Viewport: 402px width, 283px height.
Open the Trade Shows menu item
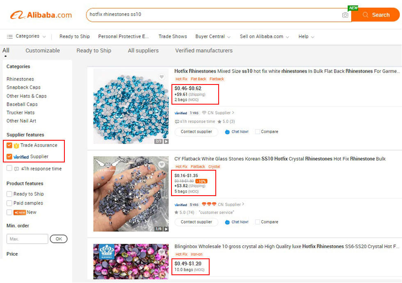click(x=172, y=36)
